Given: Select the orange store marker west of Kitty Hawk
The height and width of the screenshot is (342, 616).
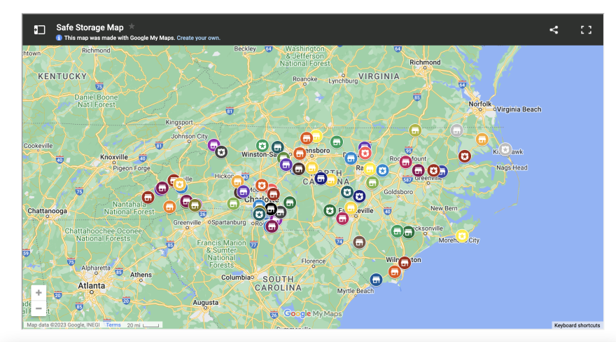Looking at the screenshot, I should tap(482, 139).
